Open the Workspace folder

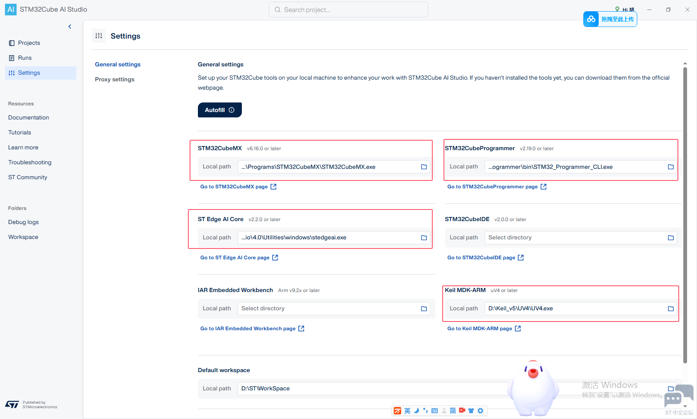[23, 237]
